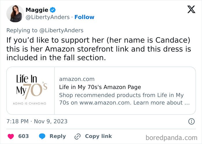Open the tweet info icon

[x=191, y=121]
